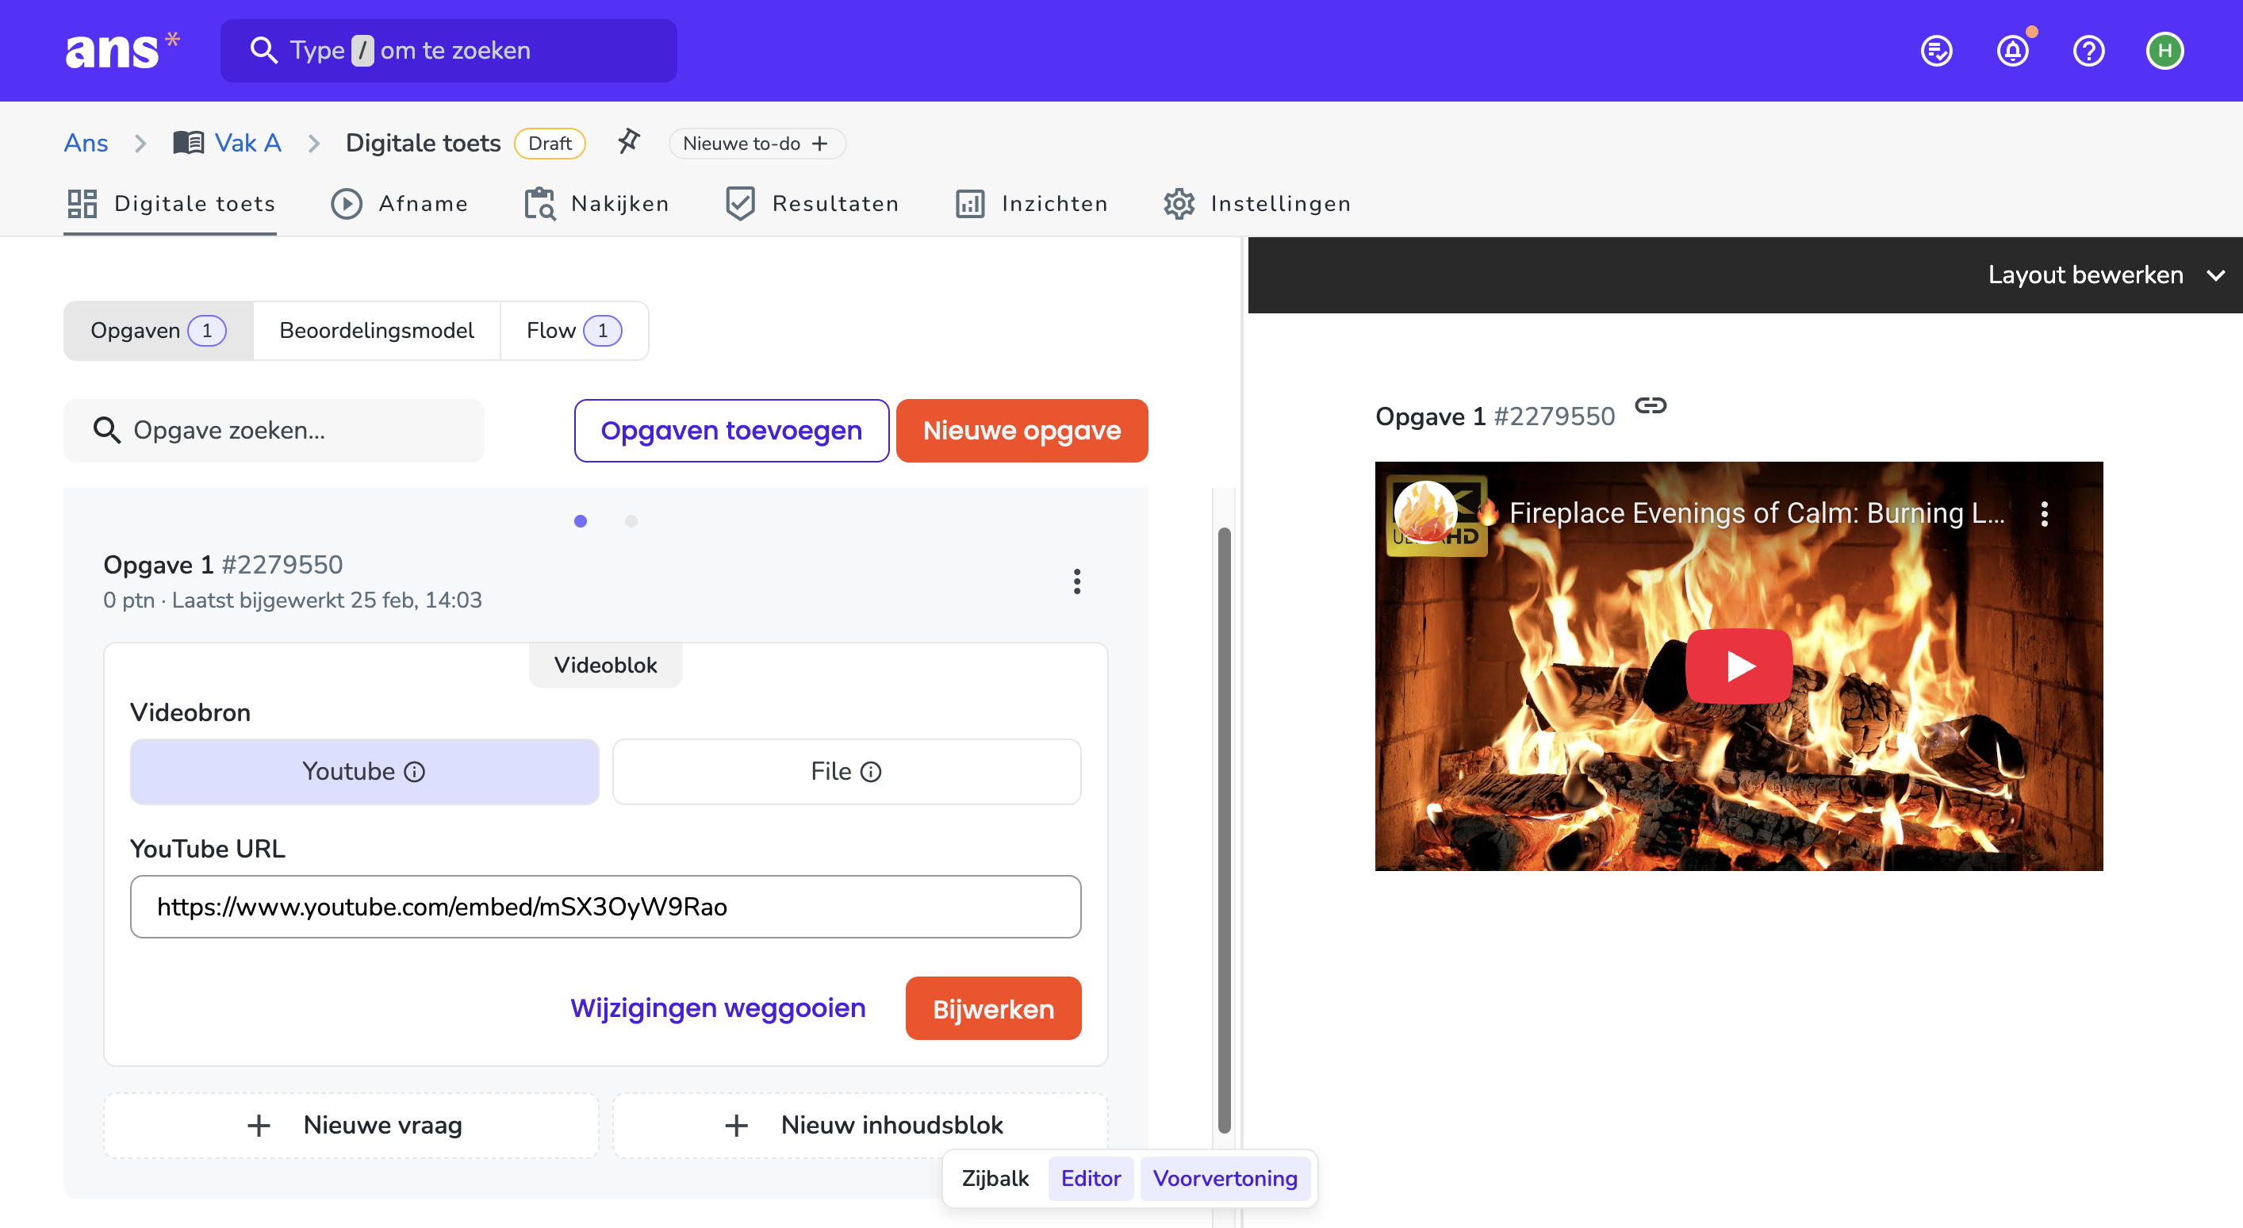Click info icon next to Youtube
Viewport: 2243px width, 1228px height.
tap(415, 772)
